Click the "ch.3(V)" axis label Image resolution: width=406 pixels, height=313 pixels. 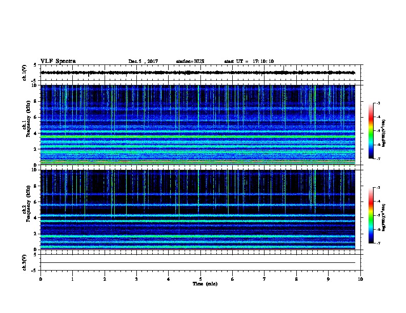coord(25,262)
